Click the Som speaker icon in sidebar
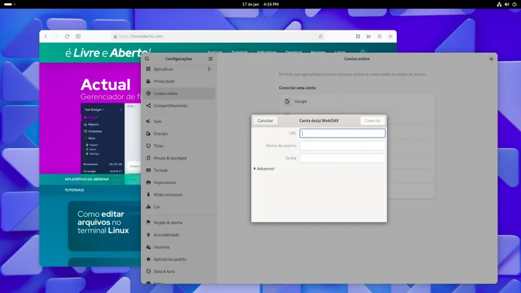Viewport: 521px width, 293px height. (148, 121)
